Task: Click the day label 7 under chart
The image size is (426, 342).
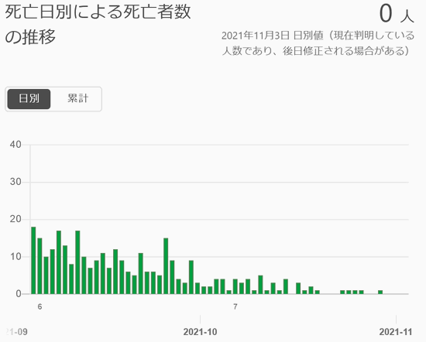Action: (235, 306)
